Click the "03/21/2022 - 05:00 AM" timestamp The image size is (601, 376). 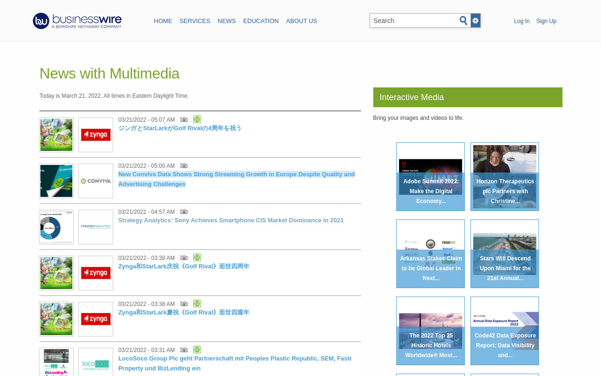[146, 166]
